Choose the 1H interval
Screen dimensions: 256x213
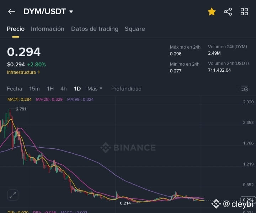(x=50, y=89)
